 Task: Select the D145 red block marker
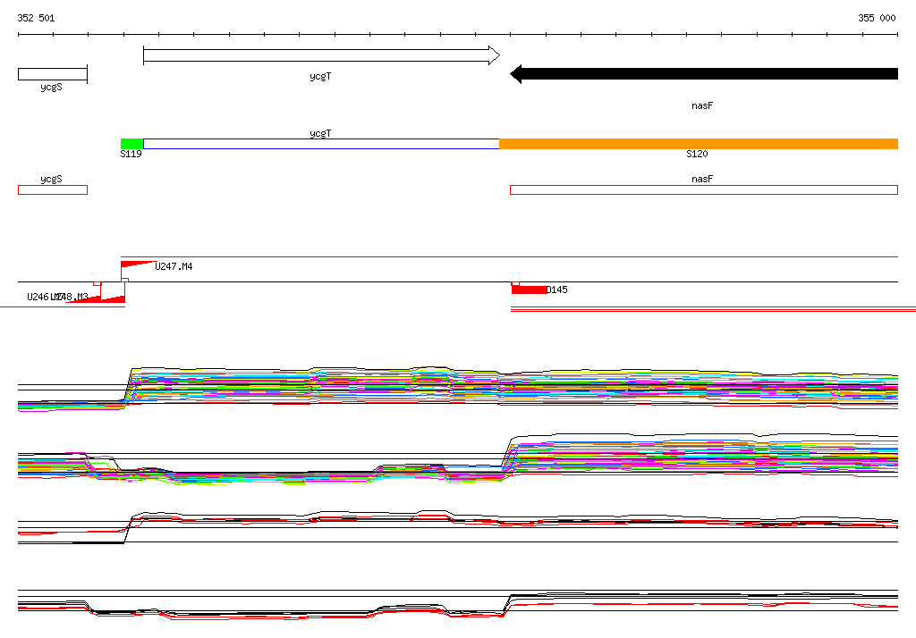point(530,290)
